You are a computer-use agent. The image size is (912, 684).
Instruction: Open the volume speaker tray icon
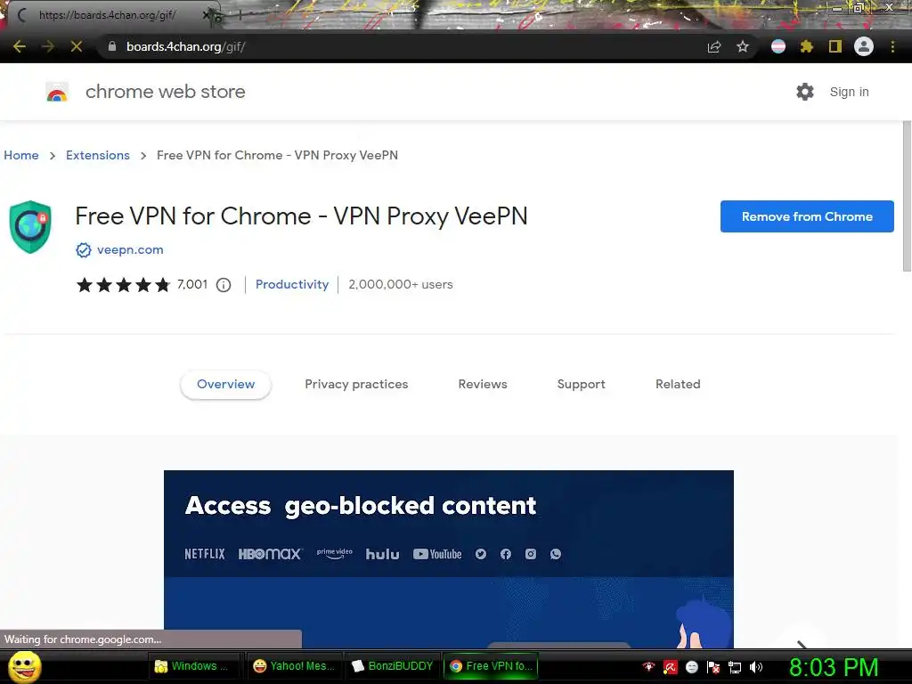pos(756,667)
